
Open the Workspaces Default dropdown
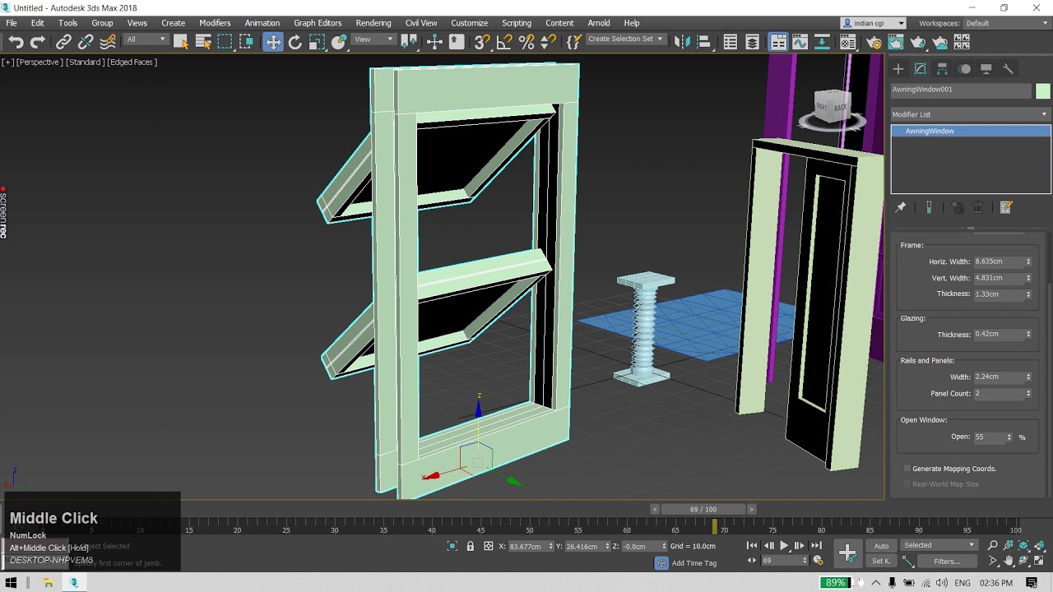(1006, 23)
